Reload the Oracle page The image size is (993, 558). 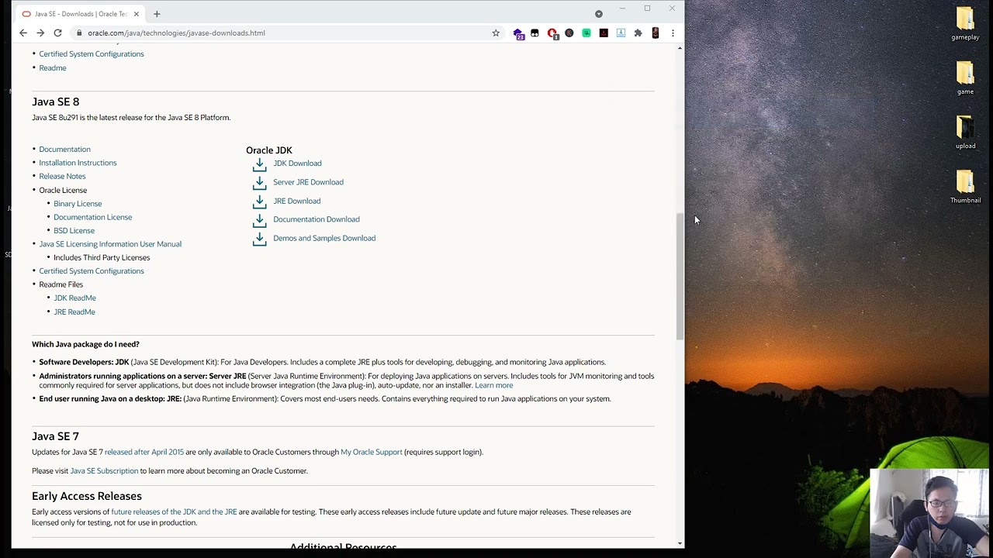pos(57,33)
